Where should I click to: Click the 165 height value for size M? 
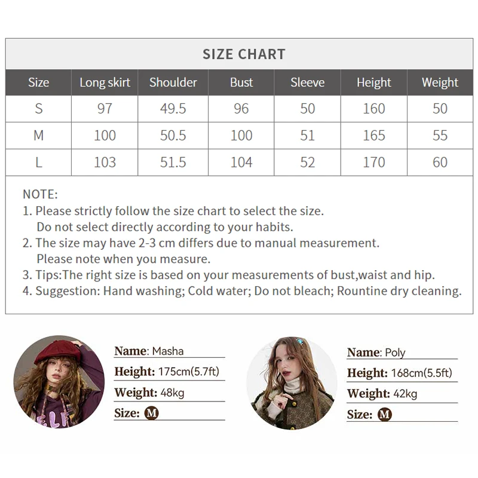click(374, 136)
